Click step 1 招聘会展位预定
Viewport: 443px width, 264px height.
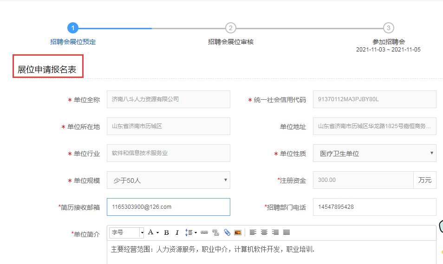click(73, 28)
